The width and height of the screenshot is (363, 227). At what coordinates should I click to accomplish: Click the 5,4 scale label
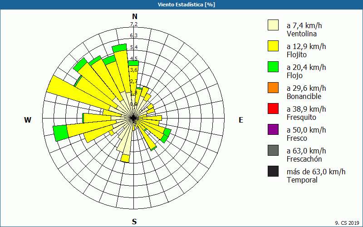pos(134,47)
